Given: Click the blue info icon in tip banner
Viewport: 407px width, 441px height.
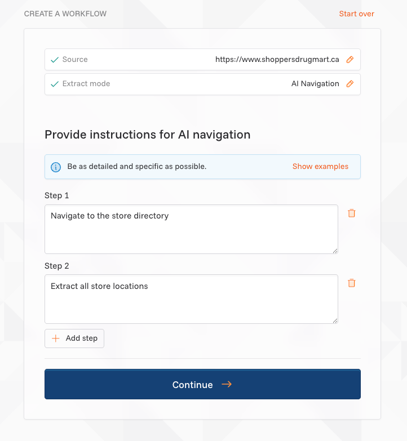Looking at the screenshot, I should click(56, 167).
